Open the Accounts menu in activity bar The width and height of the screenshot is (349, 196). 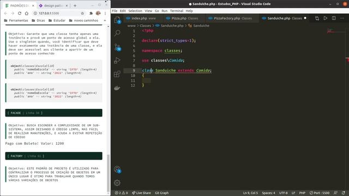click(x=117, y=169)
